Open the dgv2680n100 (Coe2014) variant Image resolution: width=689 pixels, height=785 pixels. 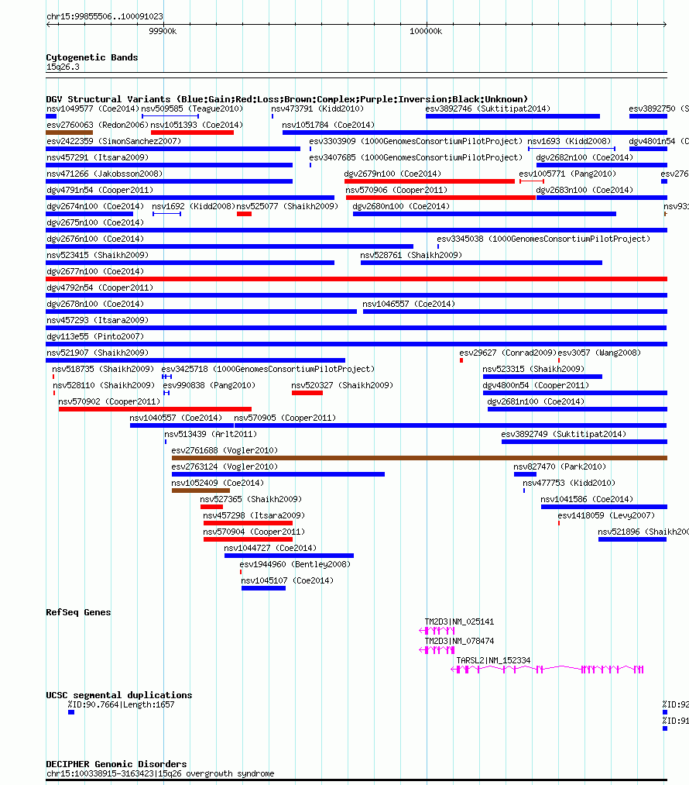click(485, 214)
